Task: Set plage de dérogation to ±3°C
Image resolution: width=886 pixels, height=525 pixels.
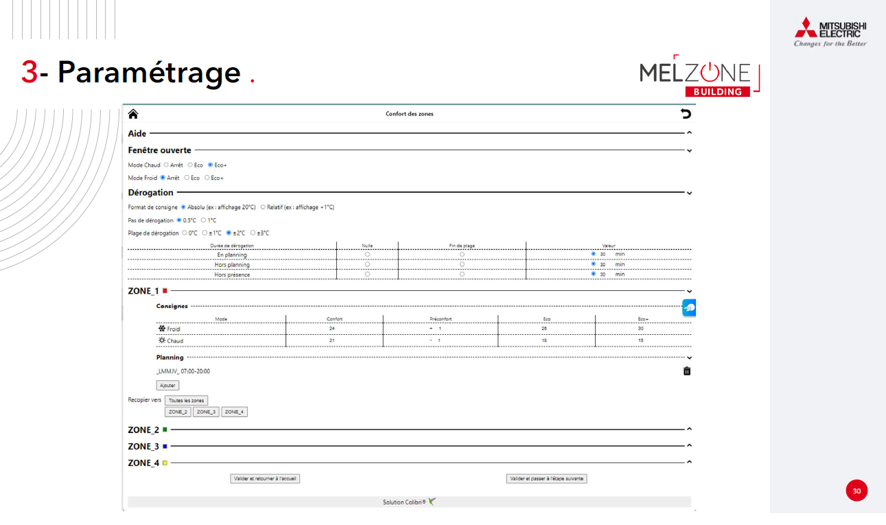Action: click(x=253, y=233)
